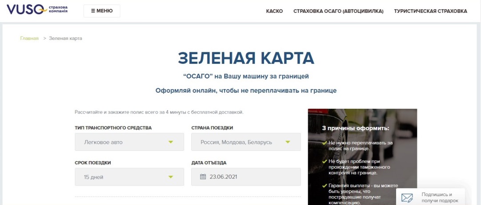Open the Срок поездки dropdown
This screenshot has height=205, width=481.
click(129, 177)
